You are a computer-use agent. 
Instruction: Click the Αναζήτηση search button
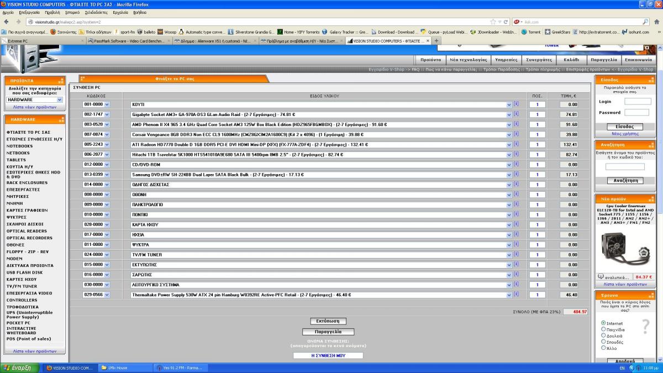(625, 180)
